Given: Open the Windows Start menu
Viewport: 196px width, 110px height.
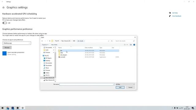Looking at the screenshot, I should [x=2, y=108].
